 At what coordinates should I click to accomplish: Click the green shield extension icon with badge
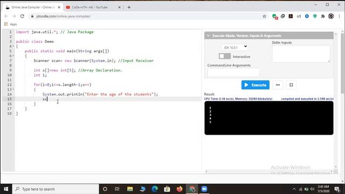(x=274, y=17)
